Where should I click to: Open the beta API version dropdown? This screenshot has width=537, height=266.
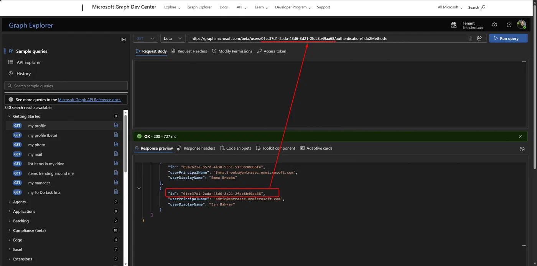[x=173, y=38]
